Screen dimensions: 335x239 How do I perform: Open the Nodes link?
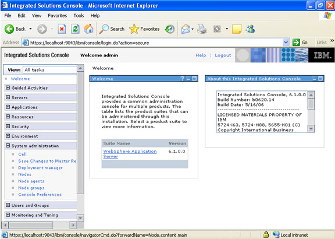click(25, 174)
